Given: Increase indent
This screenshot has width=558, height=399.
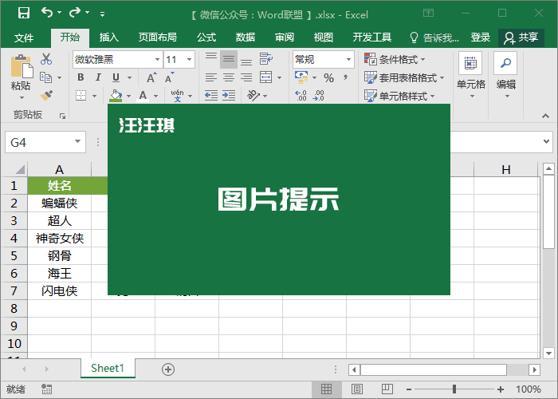Looking at the screenshot, I should coord(229,96).
